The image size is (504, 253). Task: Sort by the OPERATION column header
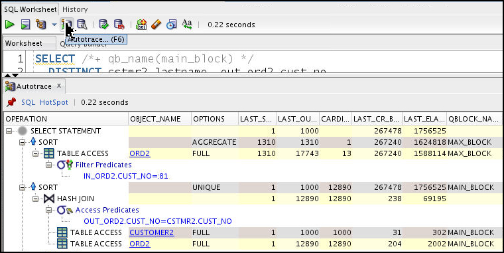pyautogui.click(x=66, y=119)
